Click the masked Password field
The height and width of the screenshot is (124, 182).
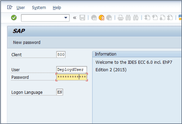(72, 77)
